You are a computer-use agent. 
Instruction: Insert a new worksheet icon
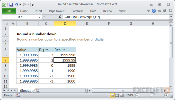(x=37, y=90)
